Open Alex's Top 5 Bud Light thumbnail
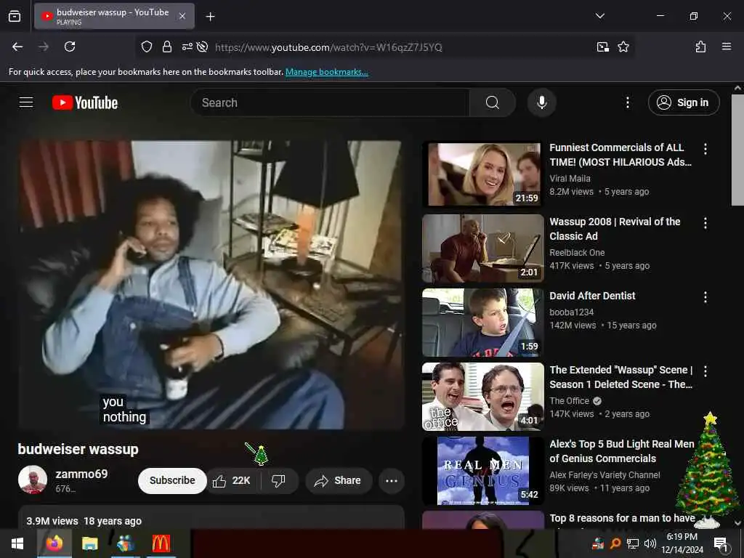 483,471
